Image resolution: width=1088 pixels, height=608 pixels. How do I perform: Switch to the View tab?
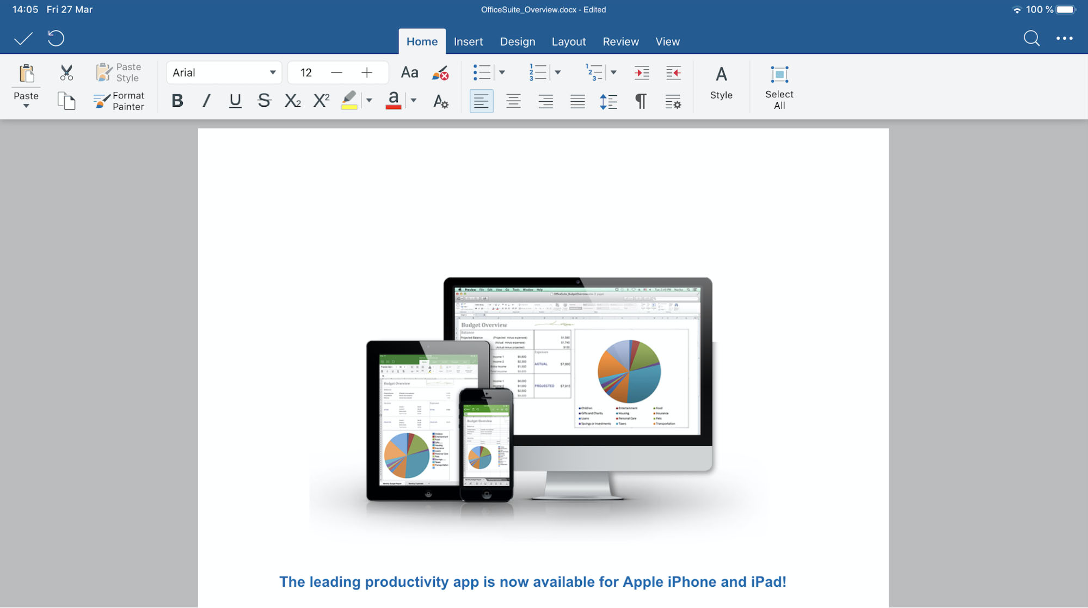[667, 41]
